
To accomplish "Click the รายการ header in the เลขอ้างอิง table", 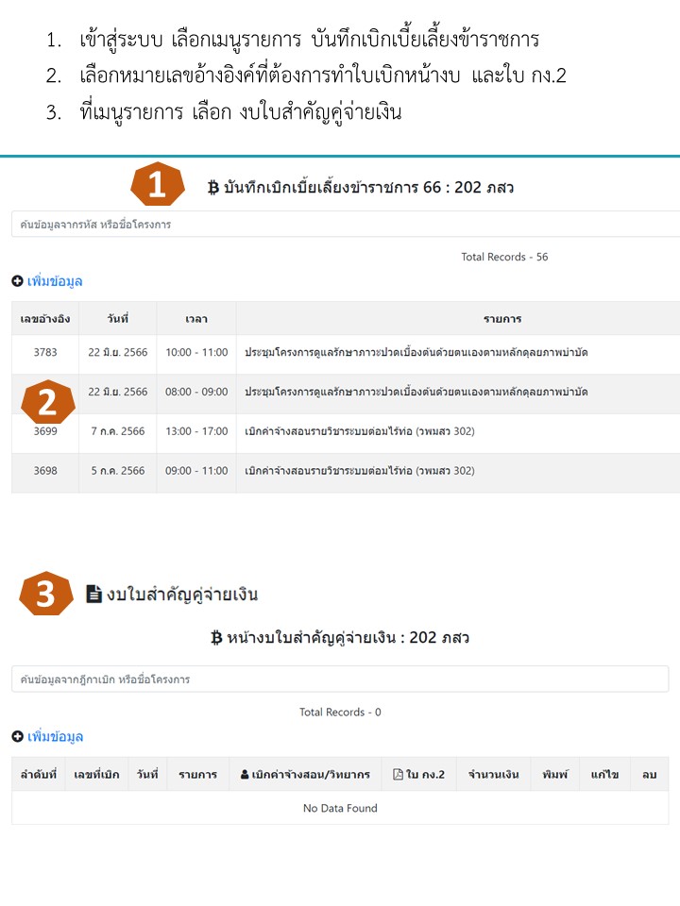I will point(502,319).
